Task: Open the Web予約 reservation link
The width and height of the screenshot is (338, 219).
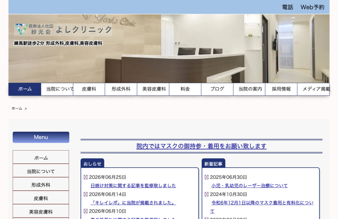Action: [x=312, y=7]
